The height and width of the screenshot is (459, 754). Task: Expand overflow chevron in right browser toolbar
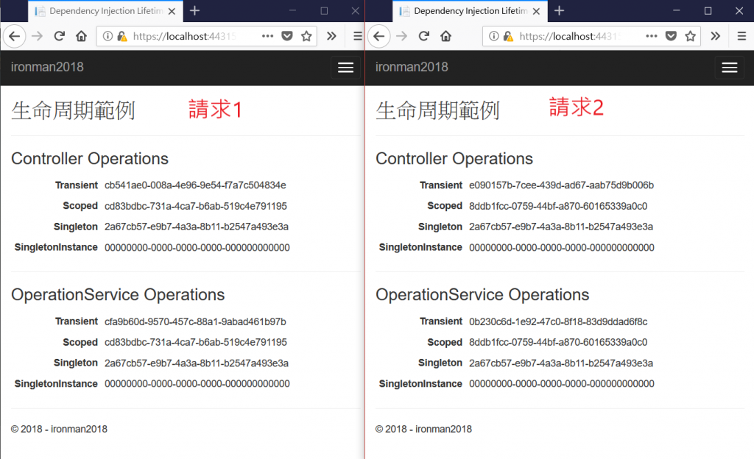coord(716,36)
